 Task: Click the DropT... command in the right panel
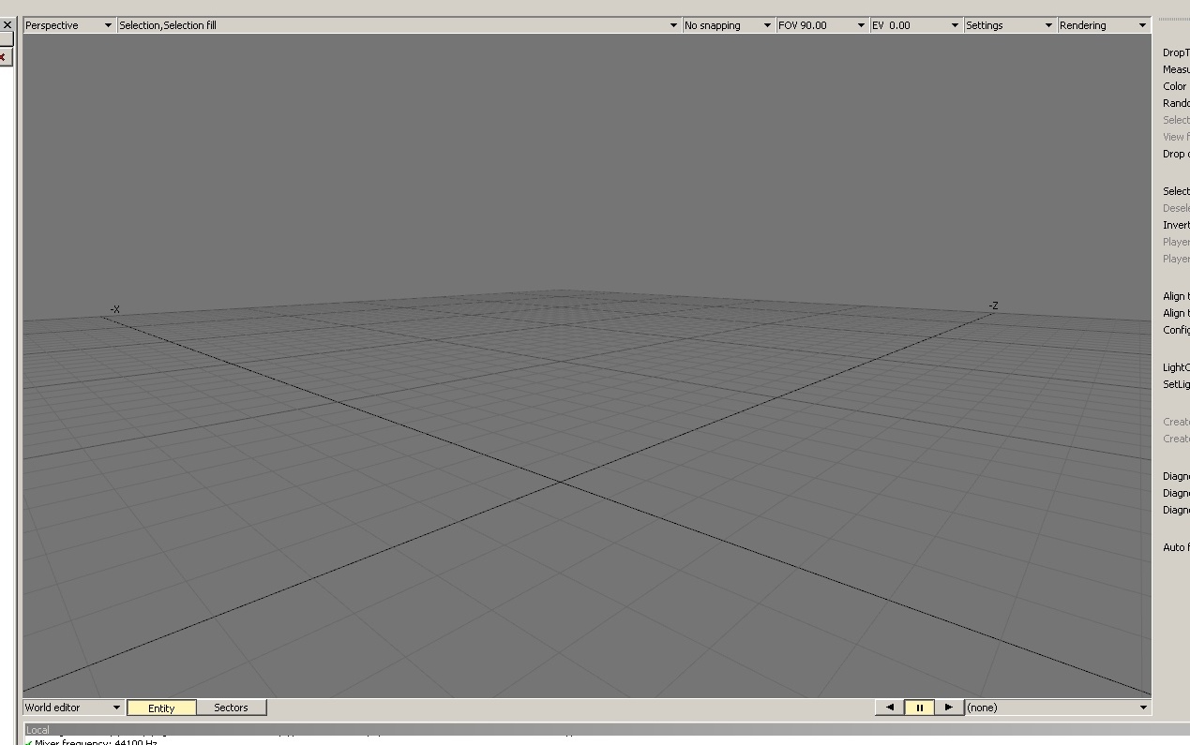point(1176,52)
